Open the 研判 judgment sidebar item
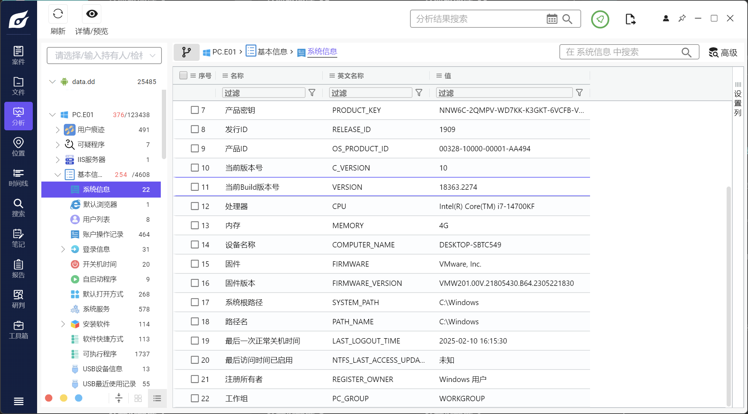The image size is (748, 414). (19, 299)
